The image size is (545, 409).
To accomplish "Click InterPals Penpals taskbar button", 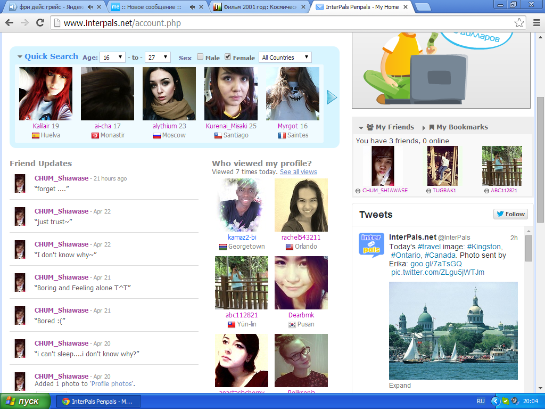I will click(x=98, y=402).
